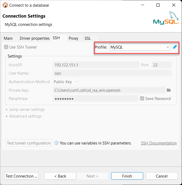Focus the Passphrase password field
The height and width of the screenshot is (185, 182).
pyautogui.click(x=96, y=98)
